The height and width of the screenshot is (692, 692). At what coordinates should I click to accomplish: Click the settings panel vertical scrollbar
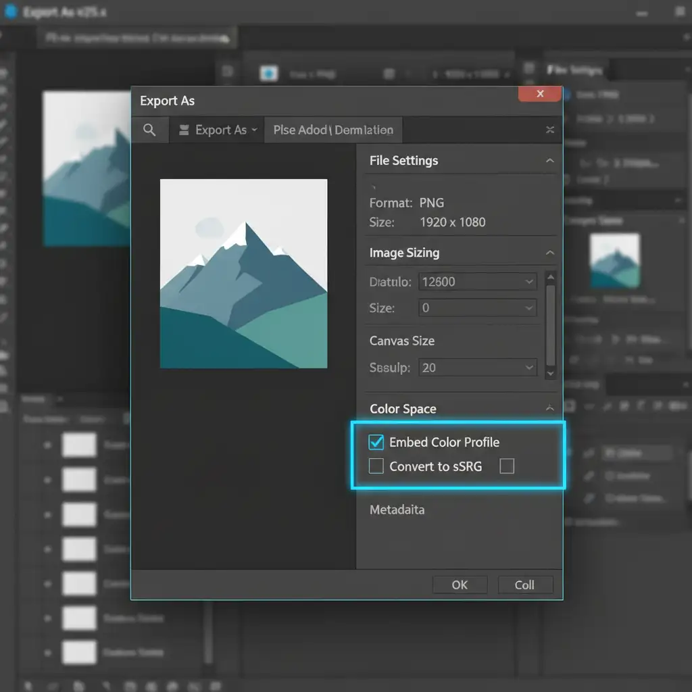pyautogui.click(x=551, y=324)
